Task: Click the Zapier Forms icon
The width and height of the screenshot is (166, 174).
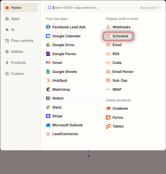Action: coord(108,117)
